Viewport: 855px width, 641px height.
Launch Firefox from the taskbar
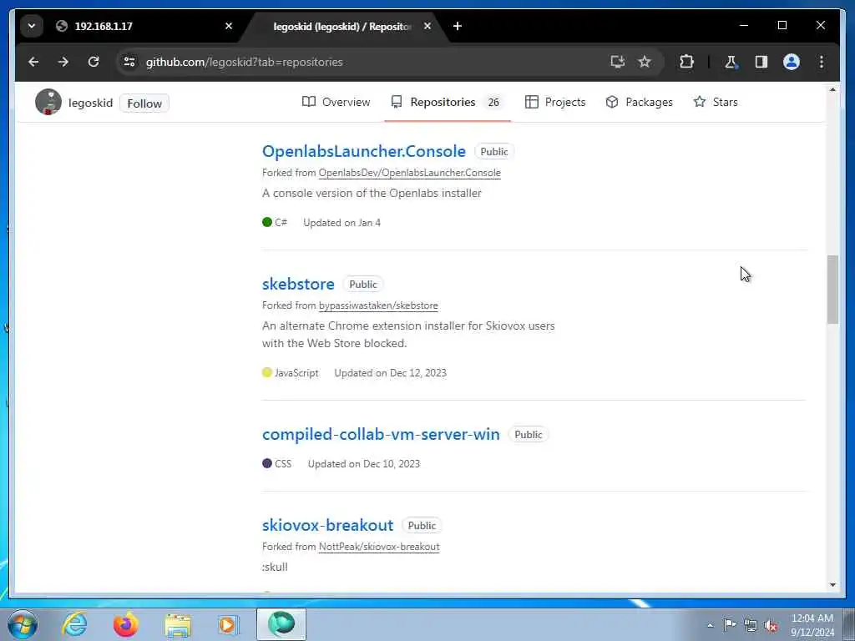(x=126, y=624)
